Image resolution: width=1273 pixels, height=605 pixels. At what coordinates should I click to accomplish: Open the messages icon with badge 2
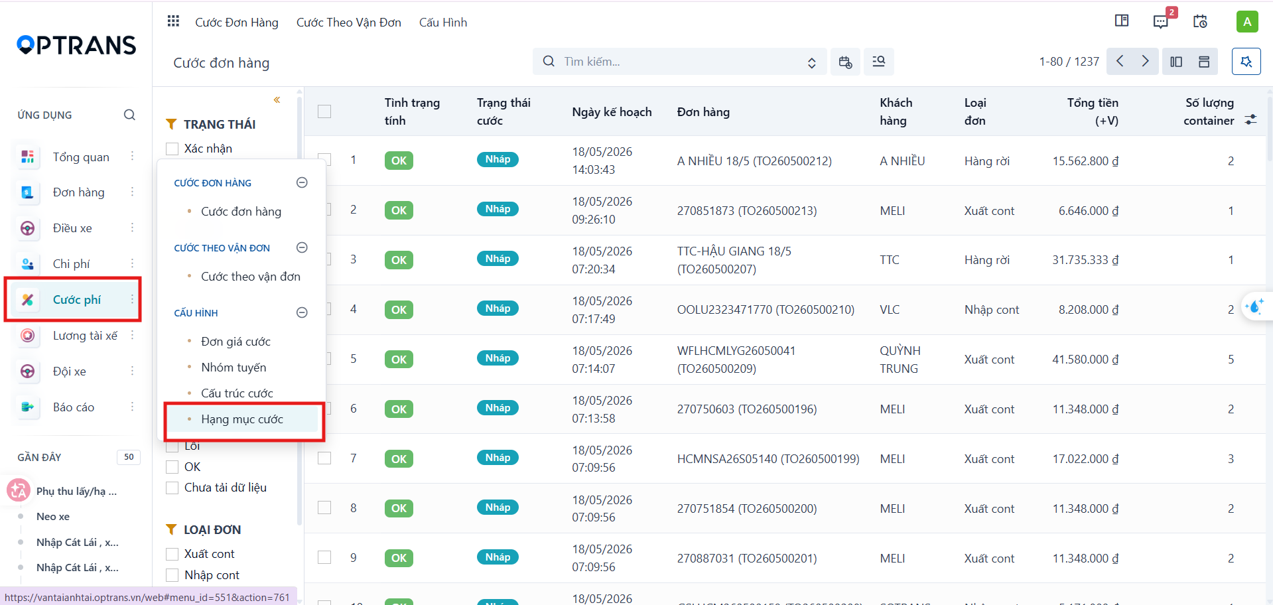[1162, 21]
